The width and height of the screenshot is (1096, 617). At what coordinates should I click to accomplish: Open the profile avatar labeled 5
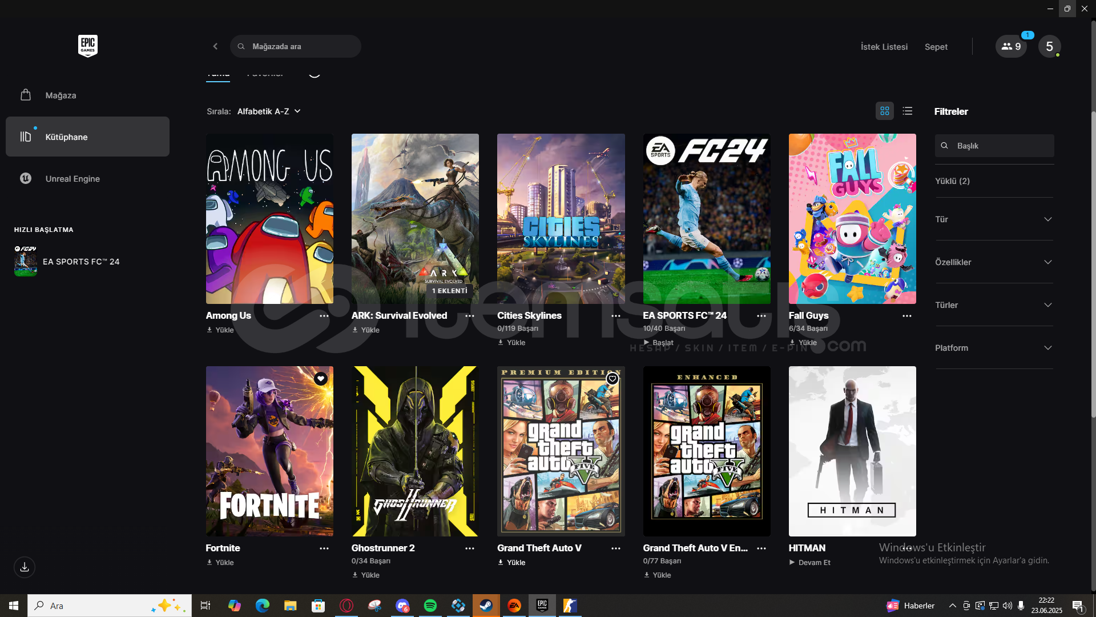tap(1049, 46)
